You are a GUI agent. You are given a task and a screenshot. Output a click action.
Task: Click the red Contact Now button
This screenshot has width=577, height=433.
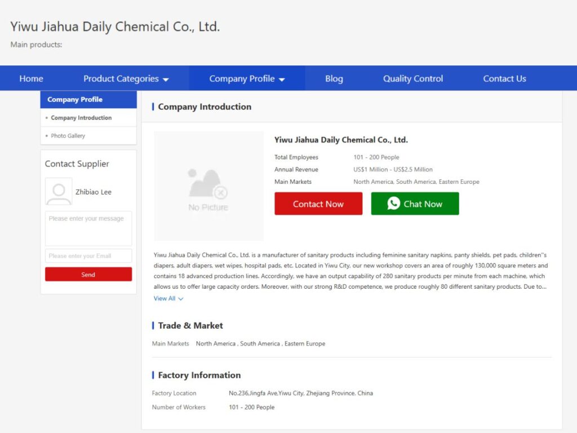click(318, 204)
